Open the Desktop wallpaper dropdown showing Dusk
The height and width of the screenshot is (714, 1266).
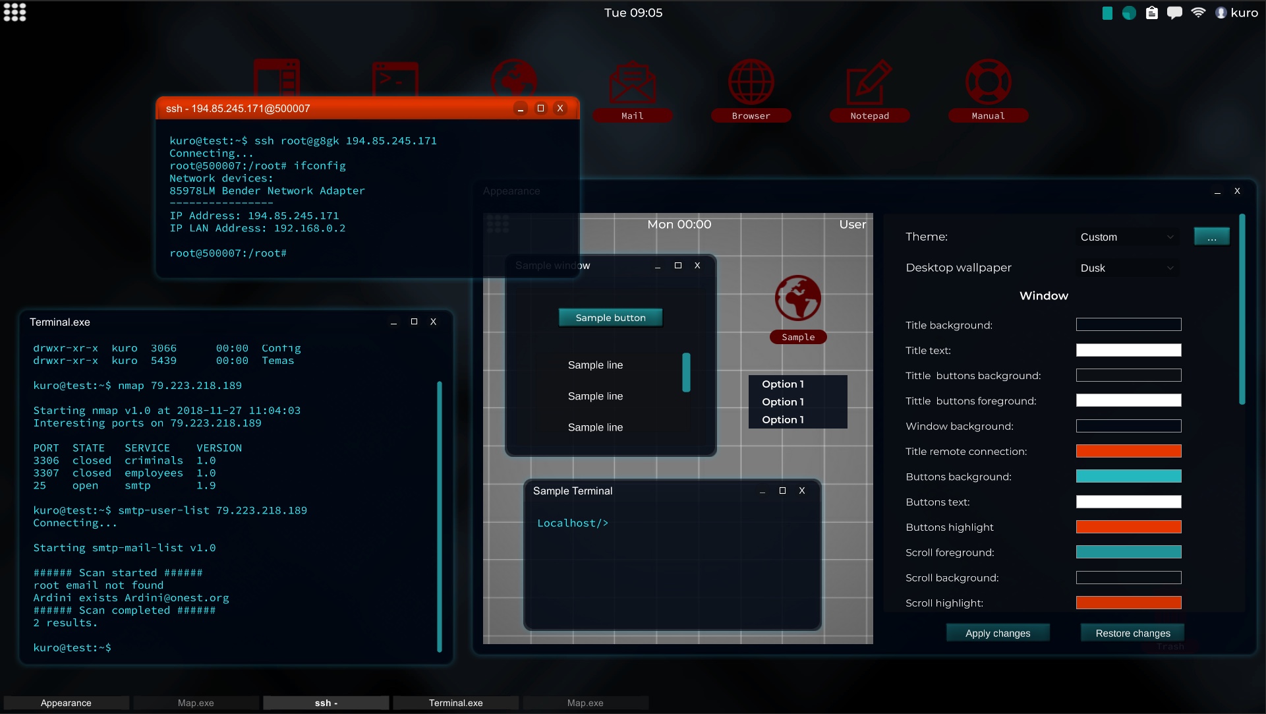(x=1127, y=268)
